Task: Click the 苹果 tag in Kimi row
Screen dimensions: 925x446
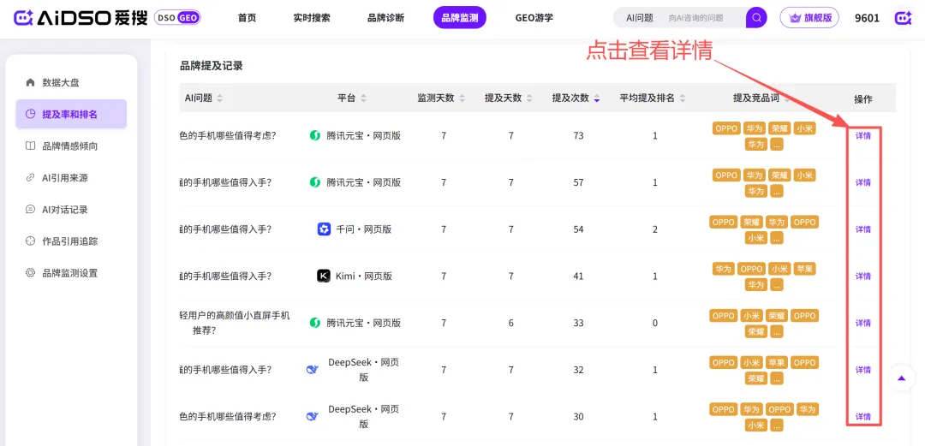Action: (x=804, y=269)
